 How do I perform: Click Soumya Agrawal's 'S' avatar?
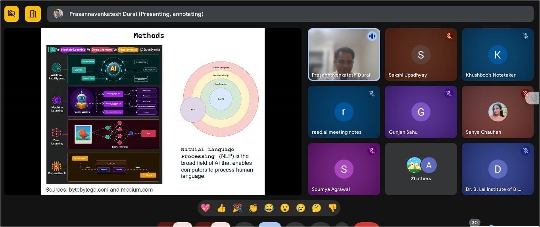[344, 169]
